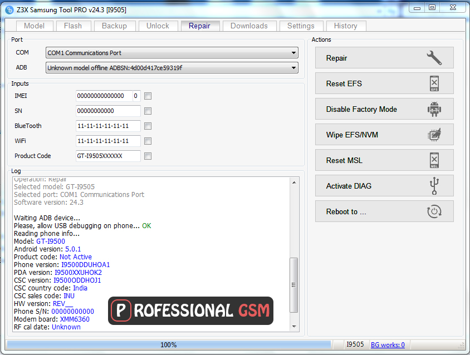The width and height of the screenshot is (470, 355).
Task: Click the power reboot icon
Action: pyautogui.click(x=434, y=211)
